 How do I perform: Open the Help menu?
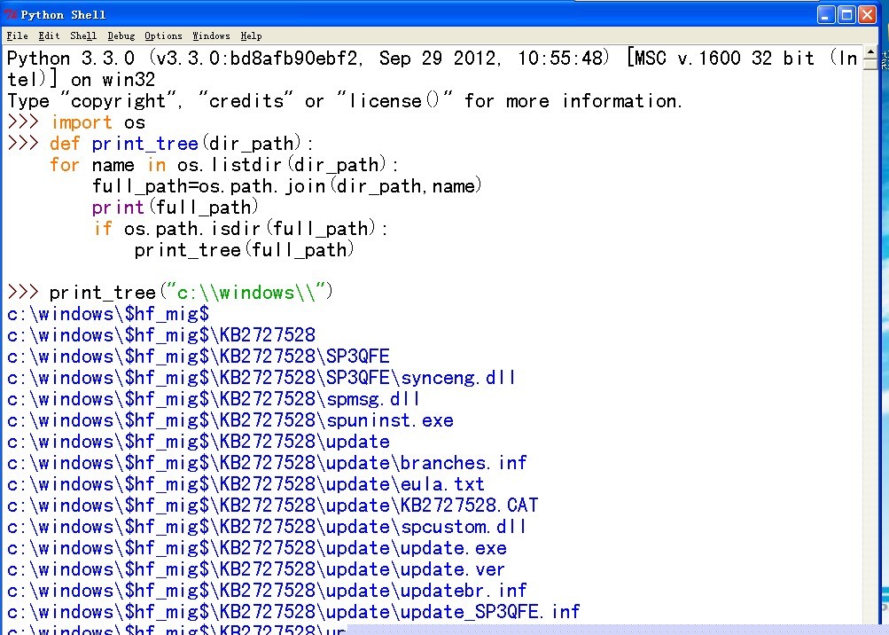pyautogui.click(x=251, y=36)
